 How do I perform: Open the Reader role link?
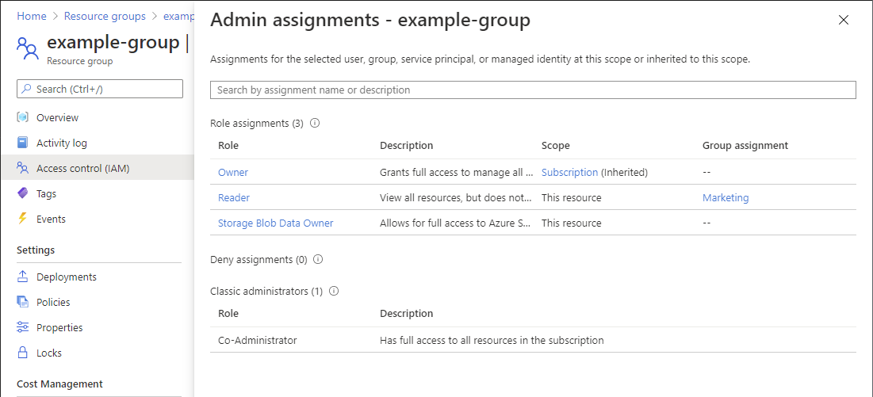pos(234,197)
